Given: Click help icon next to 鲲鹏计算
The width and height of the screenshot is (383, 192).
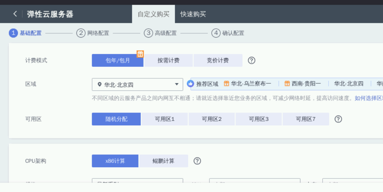Looking at the screenshot, I should 197,161.
